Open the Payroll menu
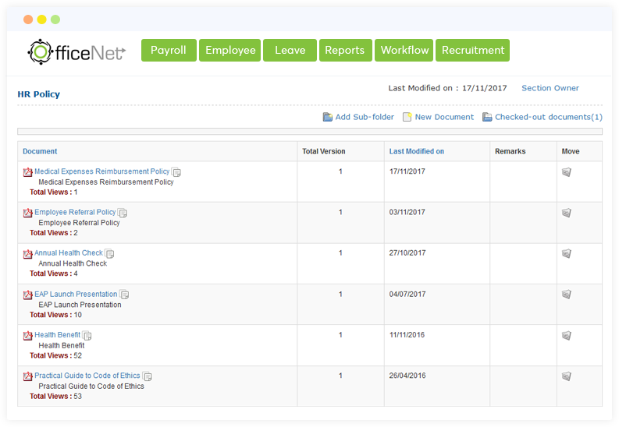The height and width of the screenshot is (427, 619). 169,50
